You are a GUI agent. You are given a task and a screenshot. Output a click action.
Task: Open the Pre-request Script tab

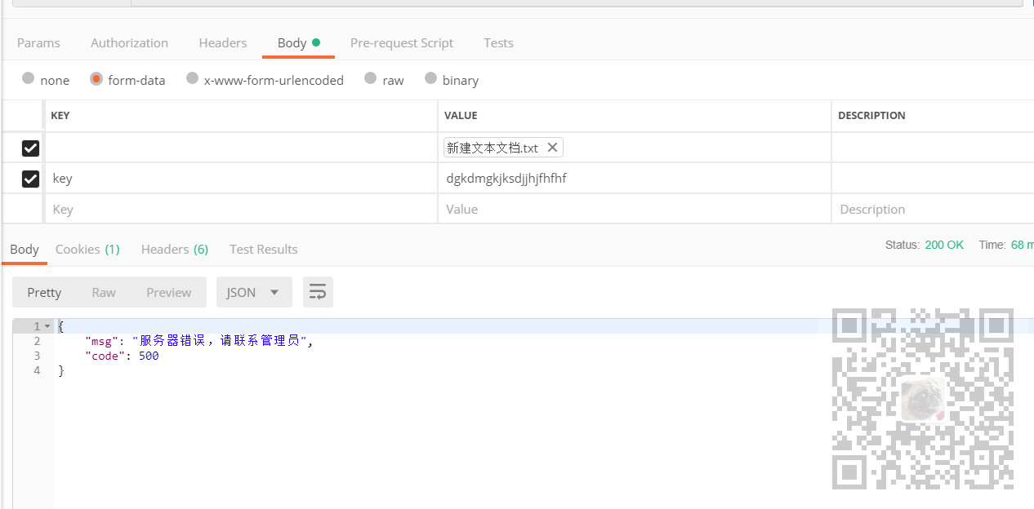(402, 42)
